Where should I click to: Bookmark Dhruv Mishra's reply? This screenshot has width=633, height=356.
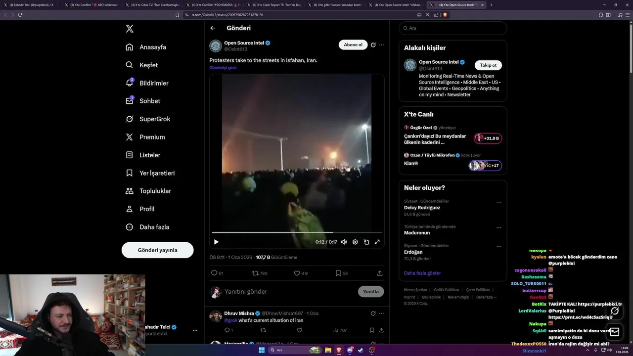click(x=372, y=330)
